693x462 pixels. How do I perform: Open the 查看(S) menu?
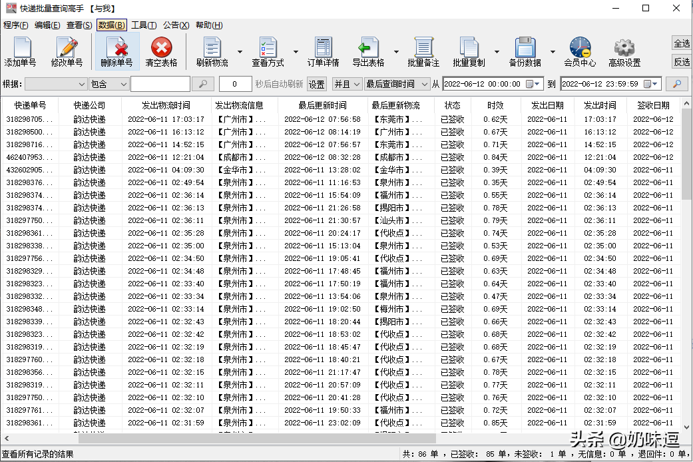pyautogui.click(x=79, y=25)
